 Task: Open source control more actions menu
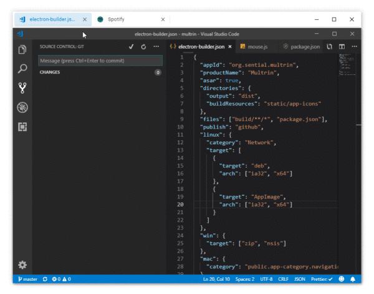click(x=156, y=47)
